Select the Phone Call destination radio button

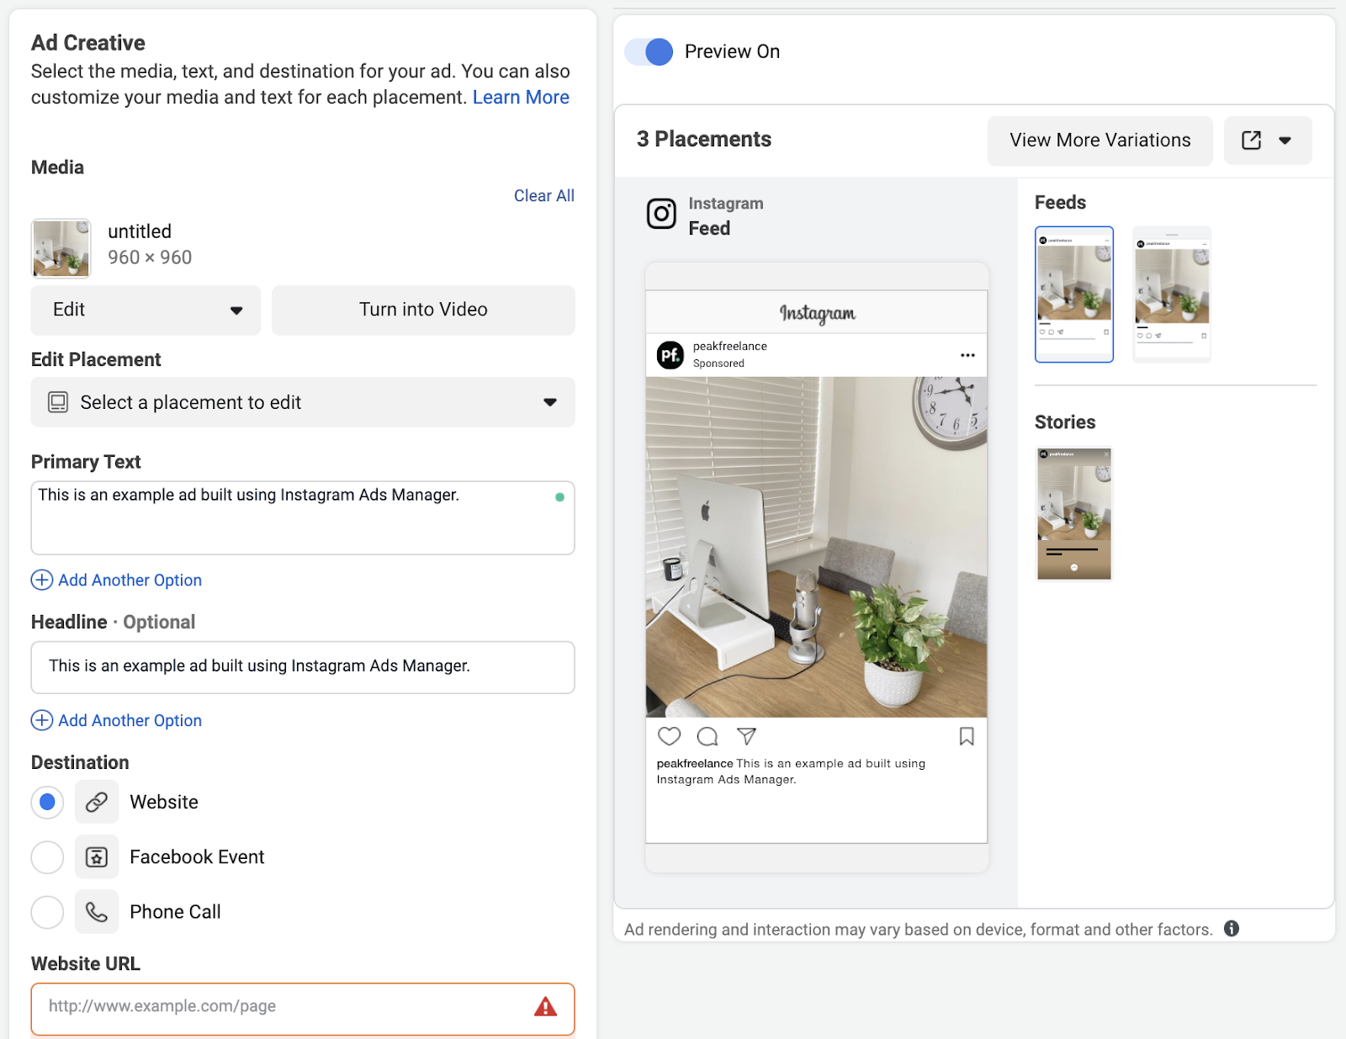click(x=47, y=912)
